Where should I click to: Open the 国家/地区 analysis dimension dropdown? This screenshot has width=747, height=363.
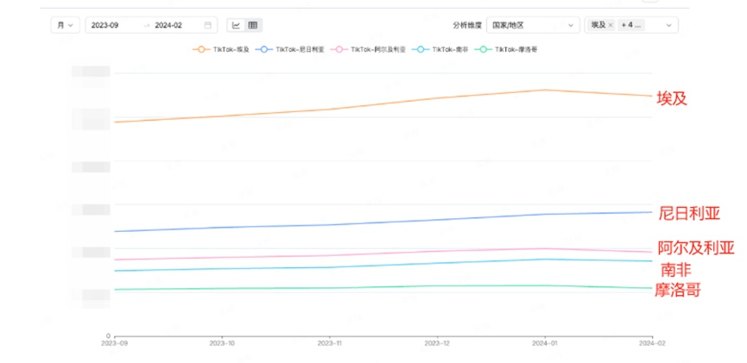[x=533, y=25]
